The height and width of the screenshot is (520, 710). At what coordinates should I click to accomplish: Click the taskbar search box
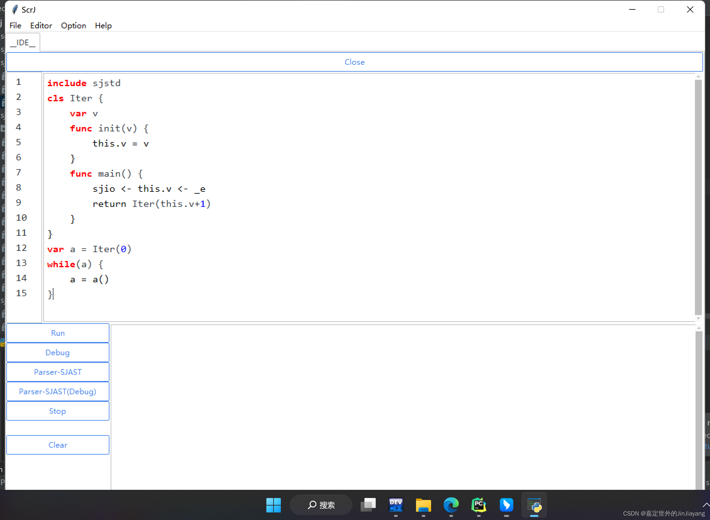tap(320, 505)
